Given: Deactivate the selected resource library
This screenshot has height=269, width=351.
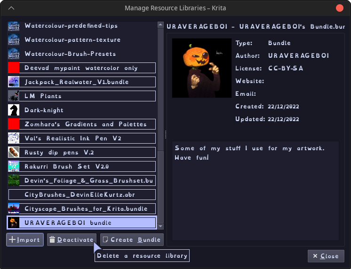Looking at the screenshot, I should (x=72, y=239).
